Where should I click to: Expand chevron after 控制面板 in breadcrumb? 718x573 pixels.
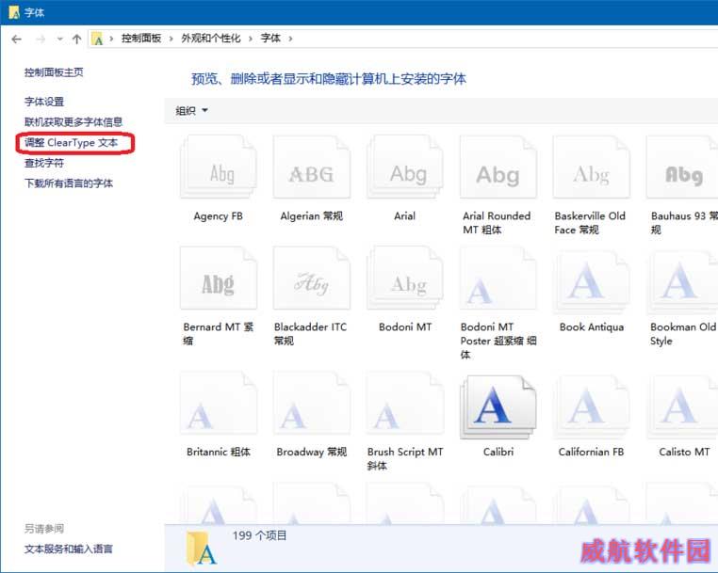tap(171, 39)
